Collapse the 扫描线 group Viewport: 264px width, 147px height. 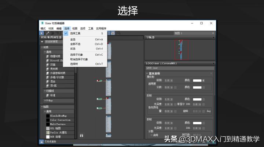pos(45,91)
